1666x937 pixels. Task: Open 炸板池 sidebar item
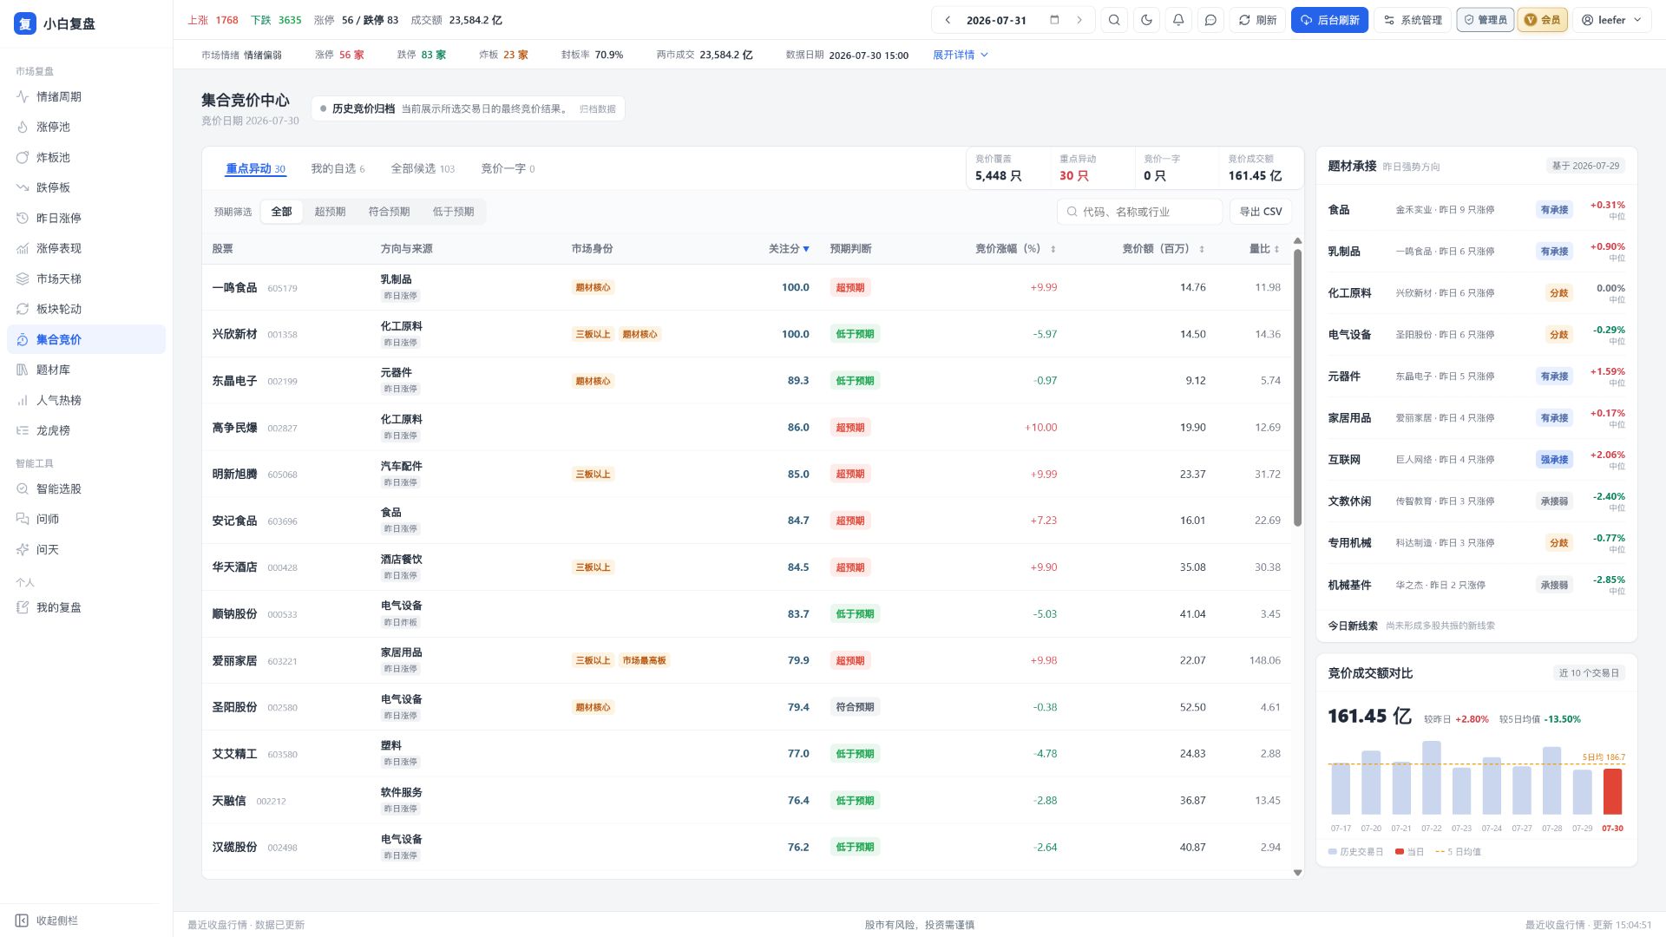click(x=86, y=157)
